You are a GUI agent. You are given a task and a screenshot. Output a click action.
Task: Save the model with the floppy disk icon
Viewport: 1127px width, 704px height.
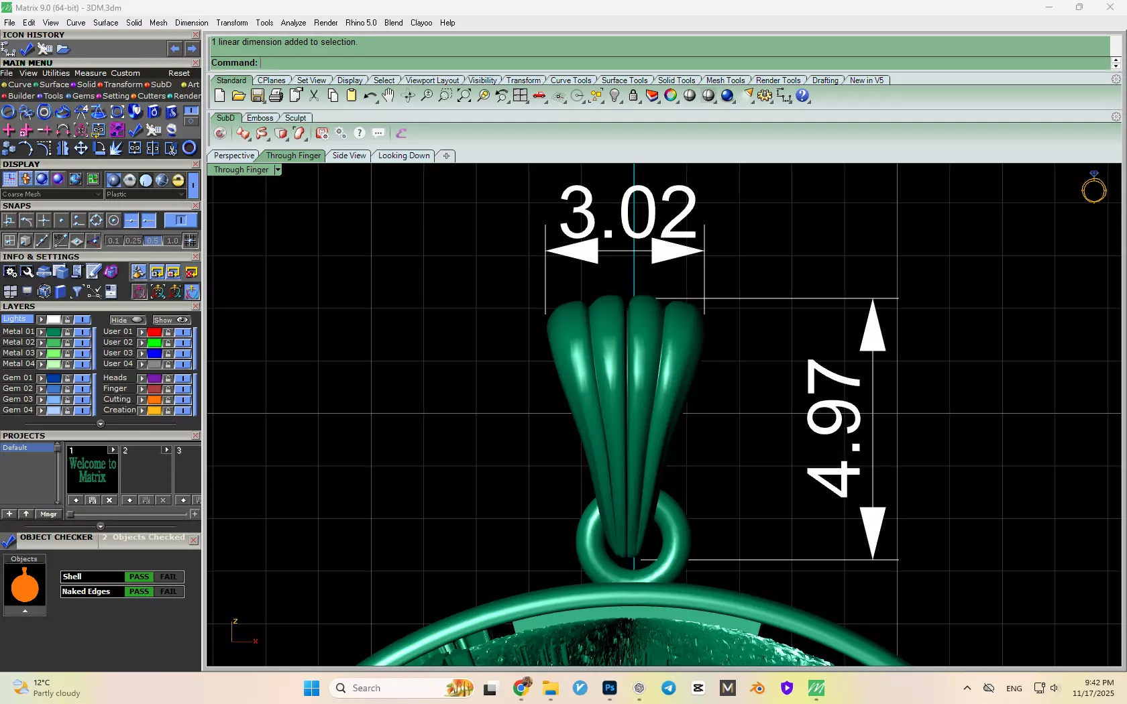[x=257, y=96]
